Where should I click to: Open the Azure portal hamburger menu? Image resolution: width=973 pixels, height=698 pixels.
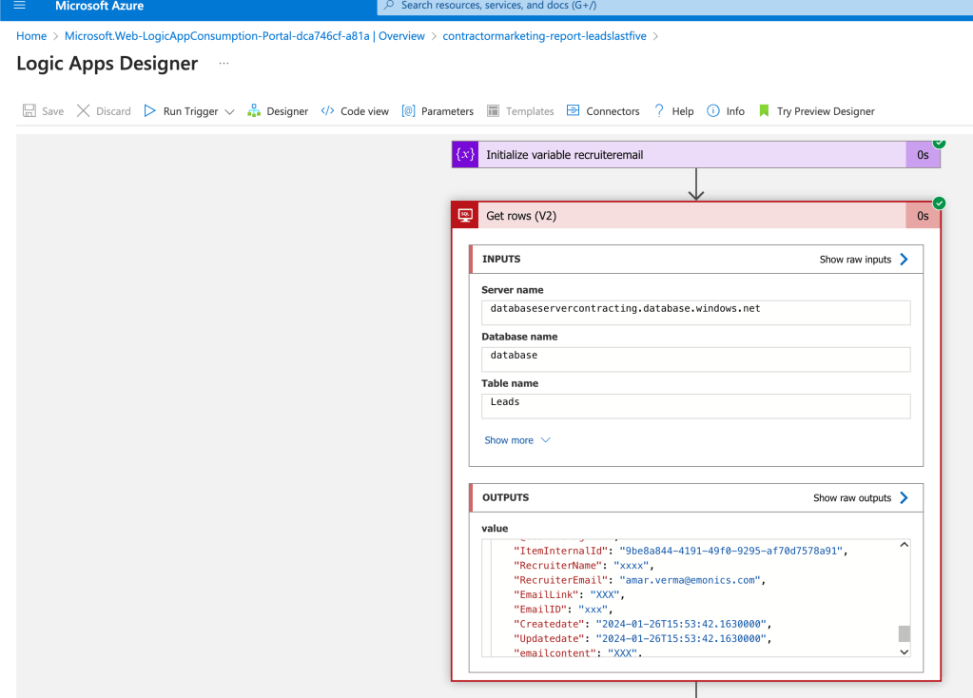coord(19,5)
